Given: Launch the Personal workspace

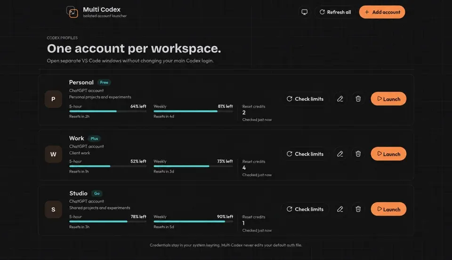Looking at the screenshot, I should point(388,99).
